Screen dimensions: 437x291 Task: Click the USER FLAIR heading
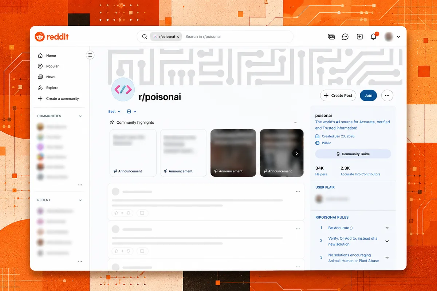point(325,187)
